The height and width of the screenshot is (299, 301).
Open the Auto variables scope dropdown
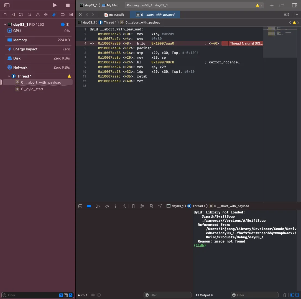[83, 295]
